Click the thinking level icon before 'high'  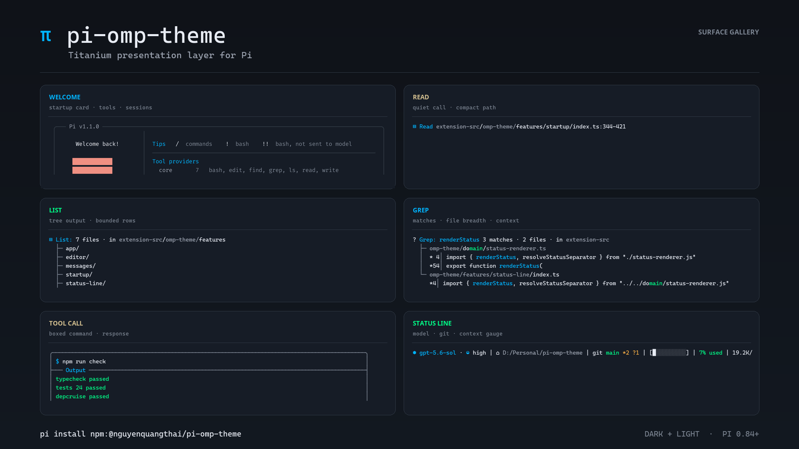pyautogui.click(x=468, y=353)
